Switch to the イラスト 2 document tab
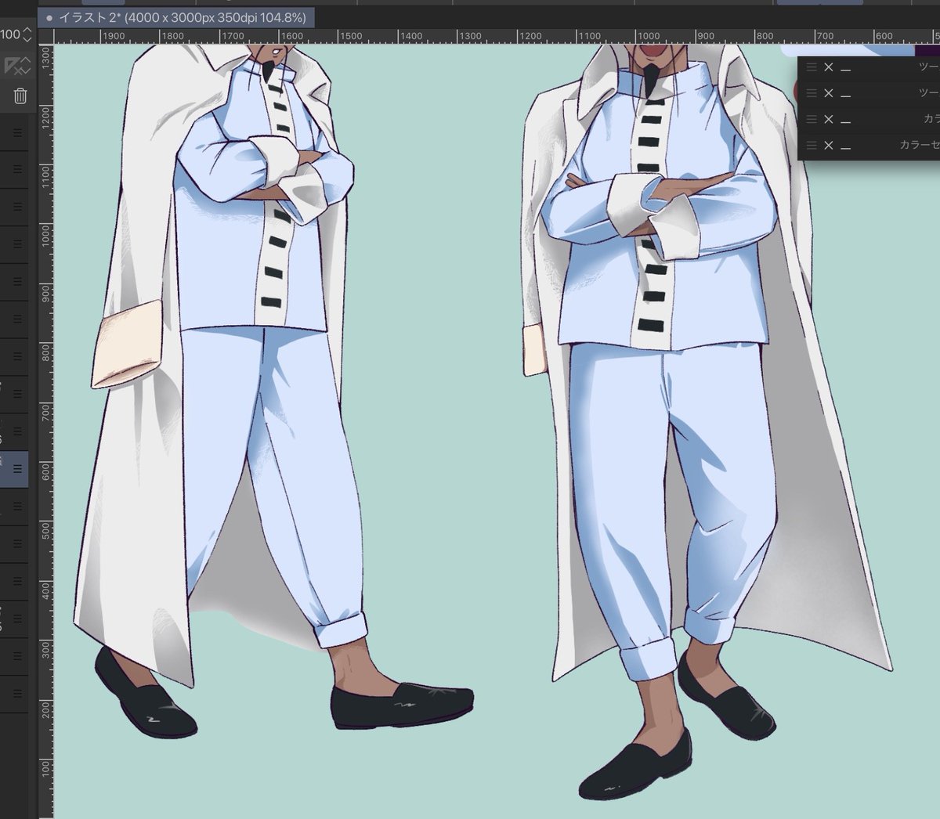The height and width of the screenshot is (819, 940). (176, 17)
